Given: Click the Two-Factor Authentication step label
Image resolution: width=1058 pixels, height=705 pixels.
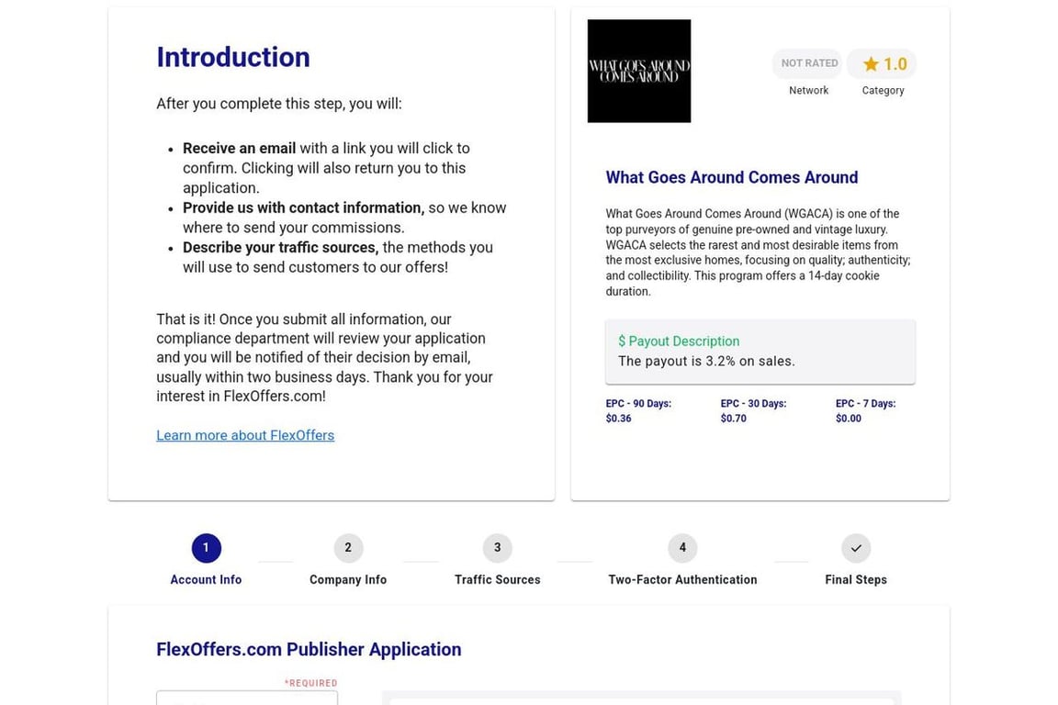Looking at the screenshot, I should click(x=682, y=579).
